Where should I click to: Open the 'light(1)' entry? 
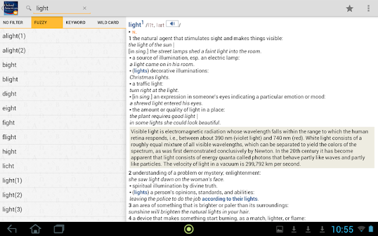click(63, 181)
